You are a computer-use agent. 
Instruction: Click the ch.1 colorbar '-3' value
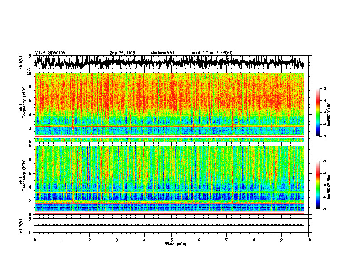pyautogui.click(x=324, y=89)
